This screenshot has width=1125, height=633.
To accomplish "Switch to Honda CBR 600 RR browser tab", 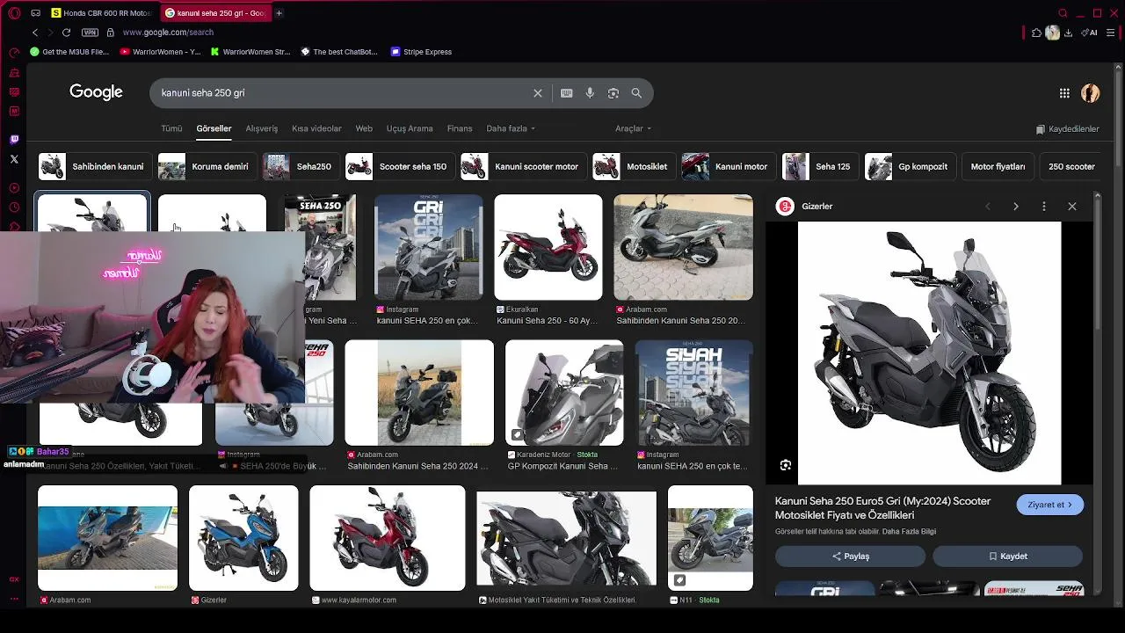I will click(101, 13).
